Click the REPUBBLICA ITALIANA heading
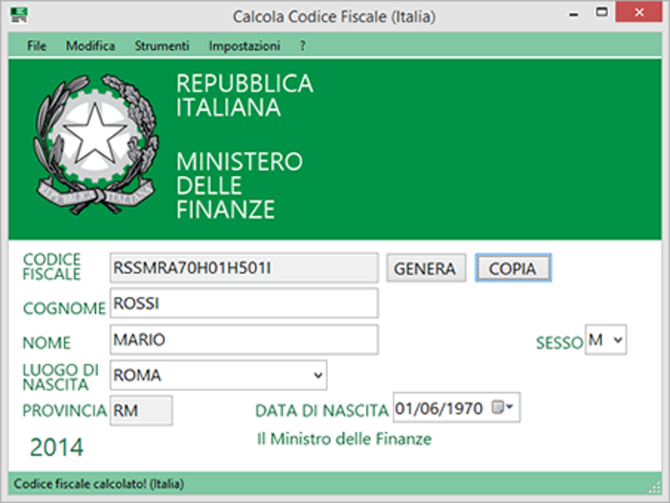 (244, 96)
